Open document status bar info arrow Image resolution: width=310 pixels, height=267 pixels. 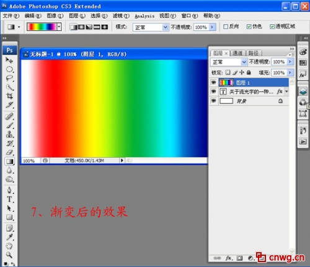click(122, 160)
